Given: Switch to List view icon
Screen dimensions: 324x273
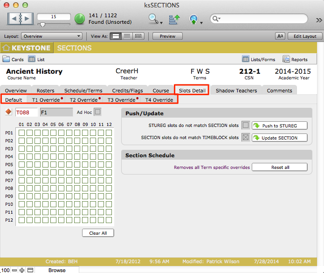Looking at the screenshot, I should tap(32, 59).
